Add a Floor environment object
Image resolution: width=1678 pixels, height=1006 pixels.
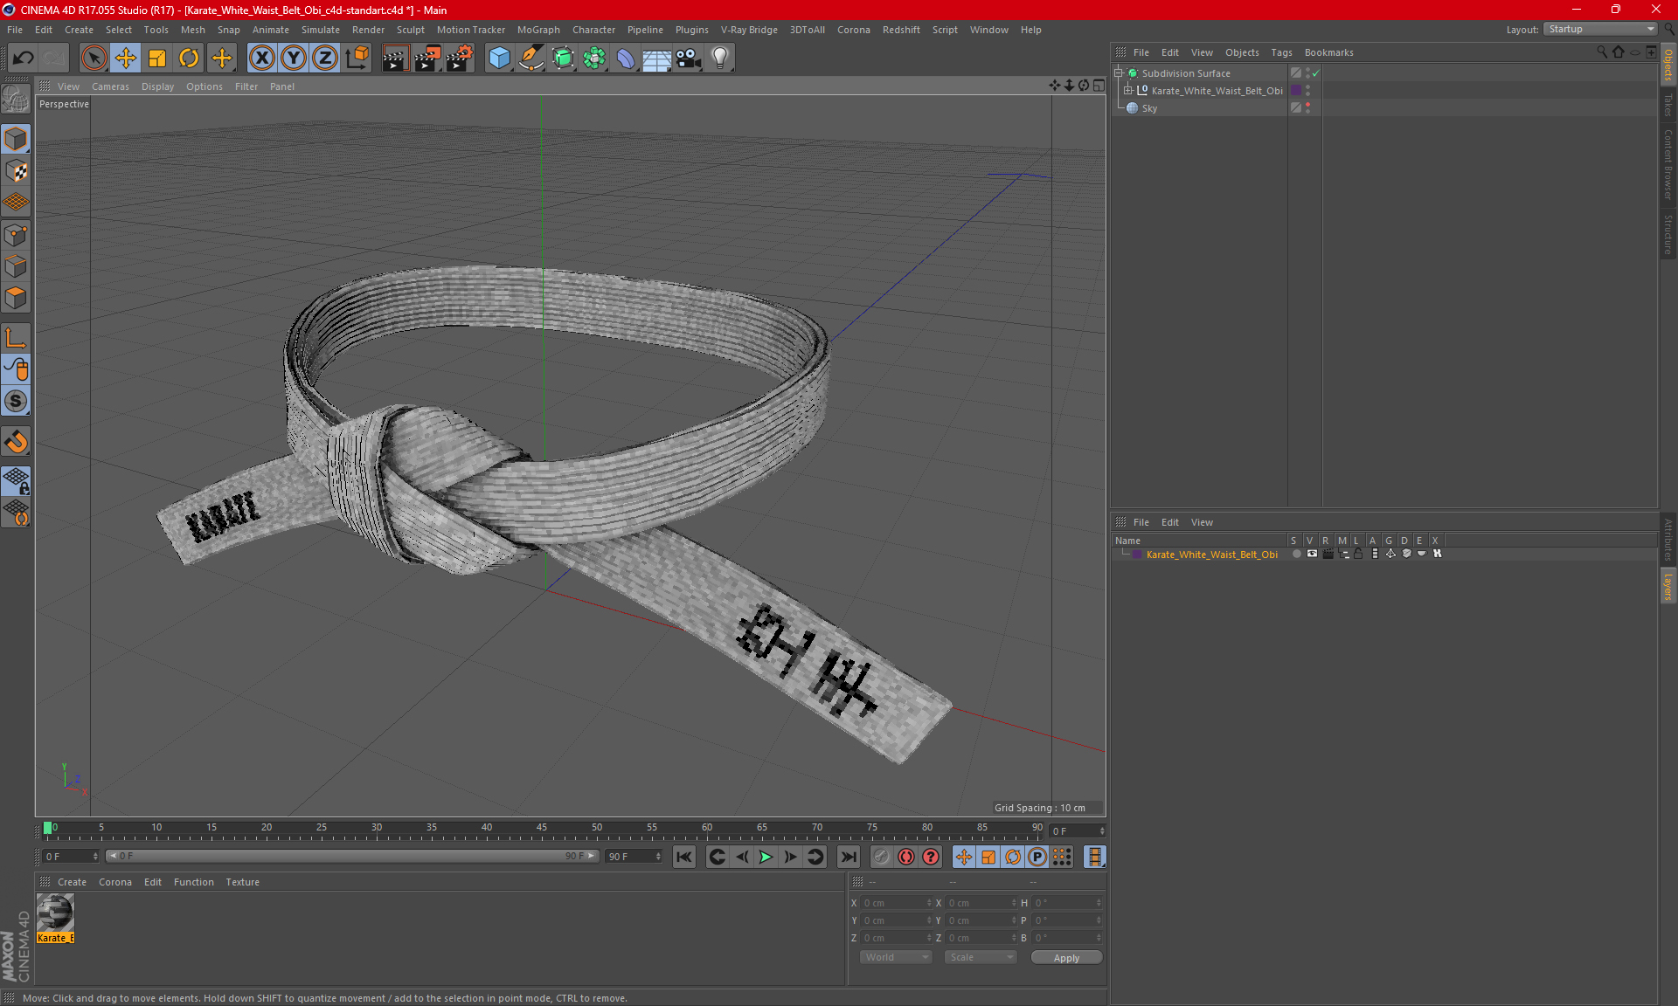coord(657,58)
